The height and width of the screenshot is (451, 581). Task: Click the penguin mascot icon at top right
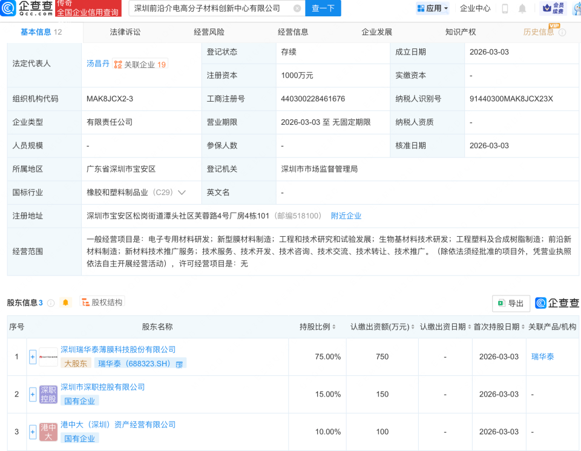pos(576,8)
